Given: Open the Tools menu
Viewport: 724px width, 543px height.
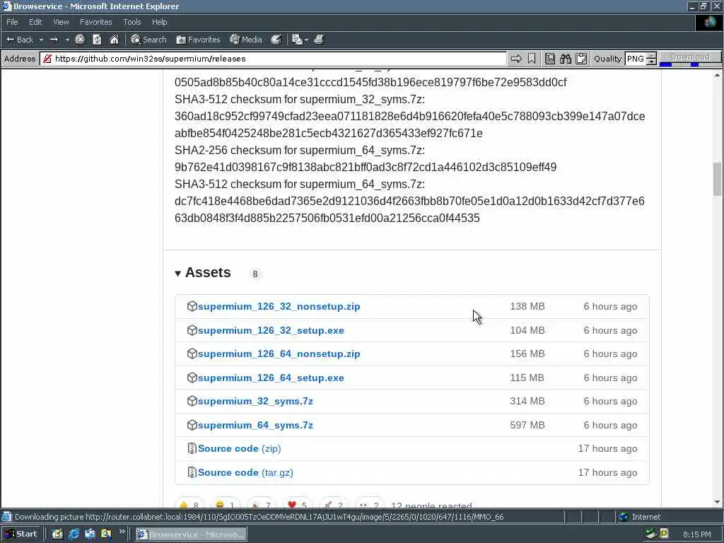Looking at the screenshot, I should pos(132,22).
